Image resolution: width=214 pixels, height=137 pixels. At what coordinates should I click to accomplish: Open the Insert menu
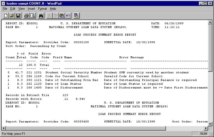tap(31, 9)
